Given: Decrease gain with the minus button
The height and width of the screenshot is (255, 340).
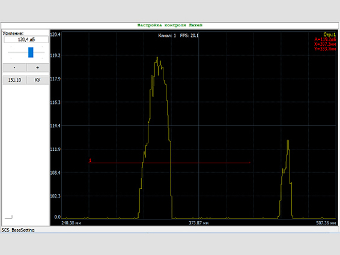Looking at the screenshot, I should point(14,68).
